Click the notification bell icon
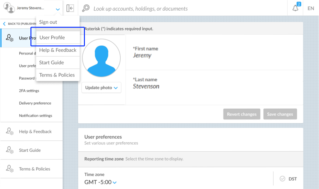Viewport: 319px width, 189px height. pos(295,8)
